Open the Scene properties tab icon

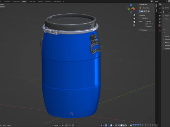tap(160, 22)
